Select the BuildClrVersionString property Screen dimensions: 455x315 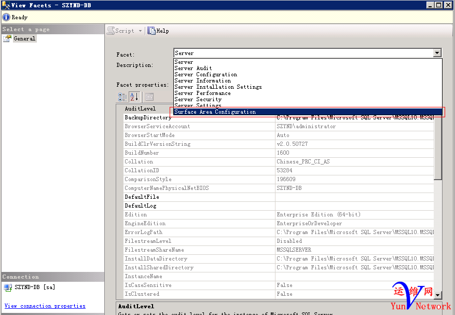click(x=158, y=144)
